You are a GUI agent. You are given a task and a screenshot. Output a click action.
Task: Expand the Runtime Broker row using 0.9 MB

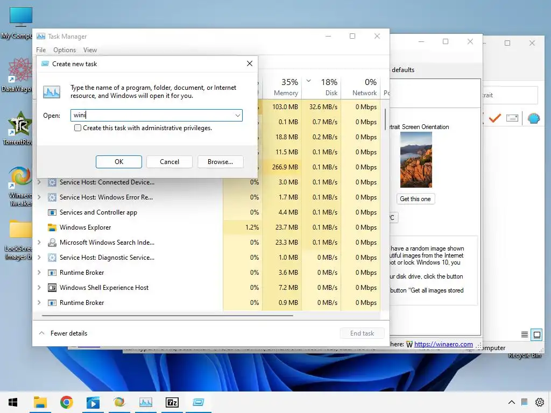tap(39, 303)
